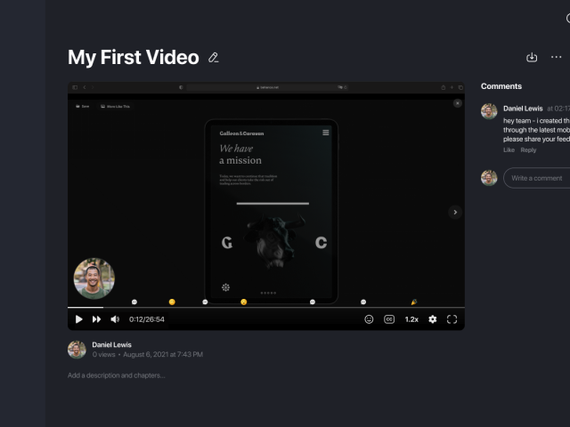
Task: Click the surprised emoji marker on timeline
Action: [x=243, y=302]
